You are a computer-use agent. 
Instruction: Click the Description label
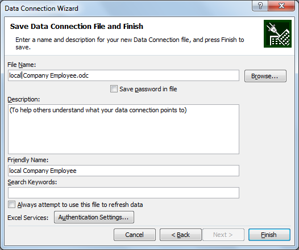coord(24,99)
